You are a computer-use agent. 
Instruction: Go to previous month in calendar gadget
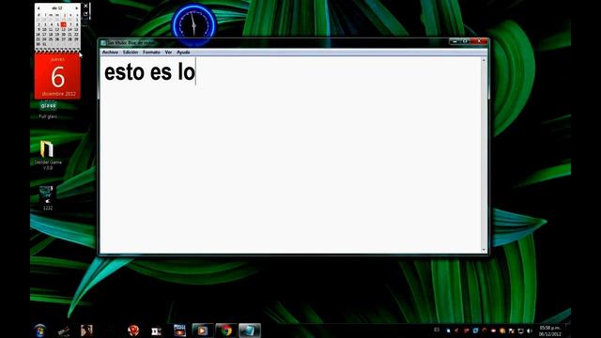point(39,8)
